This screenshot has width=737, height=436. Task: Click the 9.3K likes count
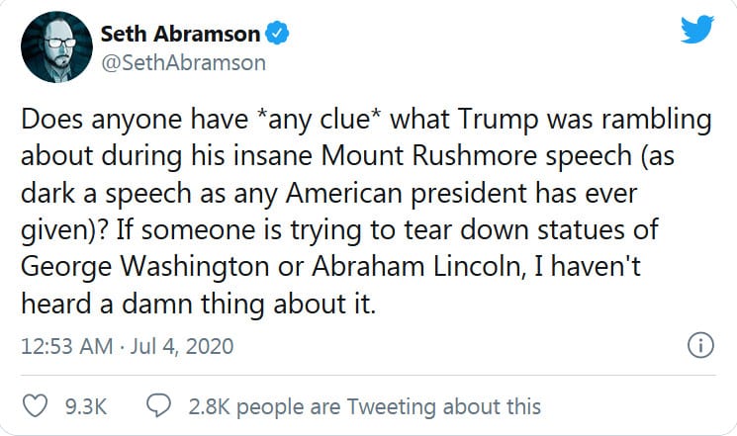(x=86, y=405)
